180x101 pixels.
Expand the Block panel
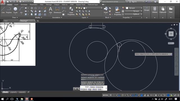[108, 17]
